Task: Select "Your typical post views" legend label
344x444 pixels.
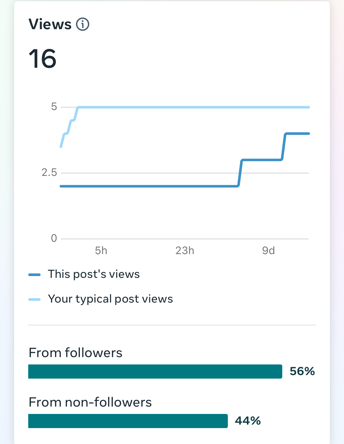Action: 110,299
